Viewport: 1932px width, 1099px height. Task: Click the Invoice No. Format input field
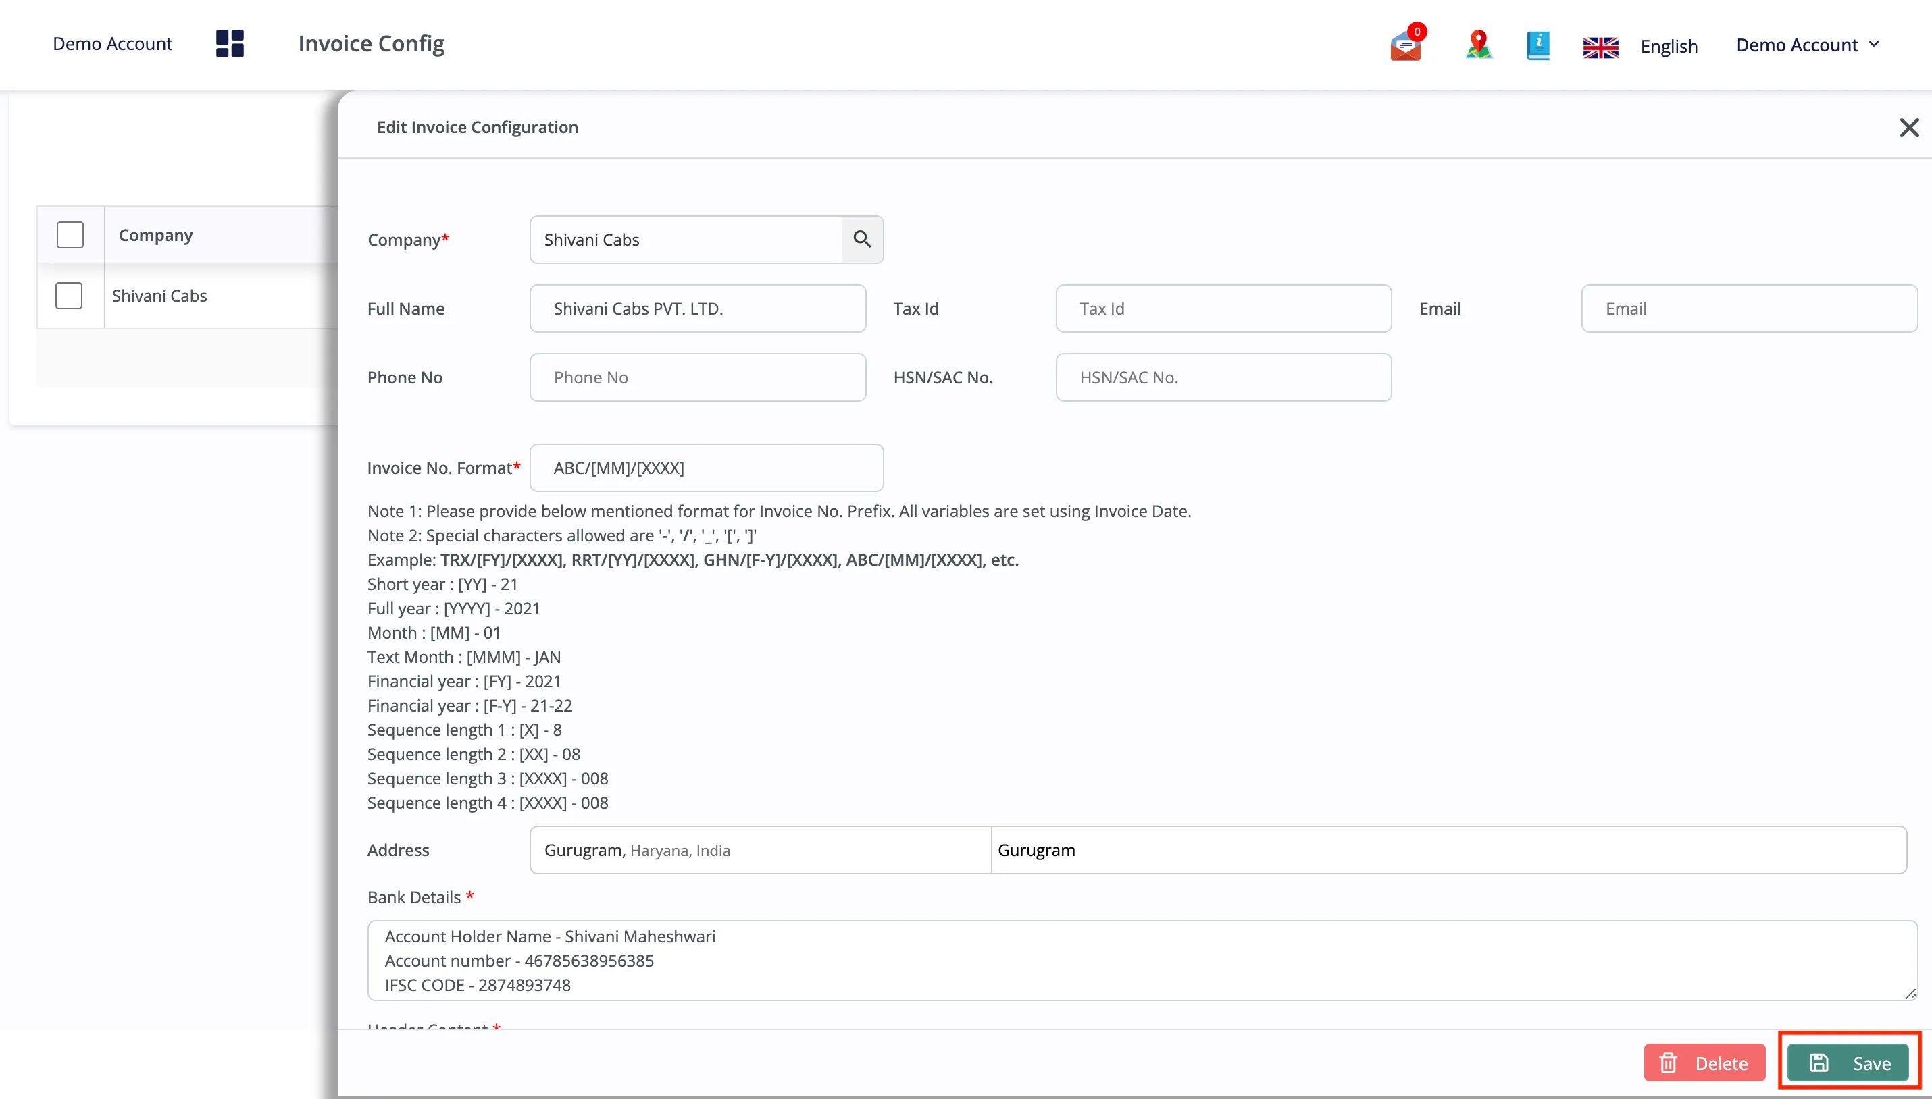(706, 467)
